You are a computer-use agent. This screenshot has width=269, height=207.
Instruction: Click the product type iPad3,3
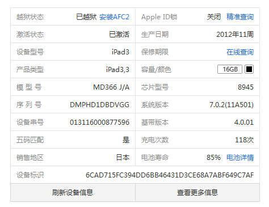tap(117, 70)
